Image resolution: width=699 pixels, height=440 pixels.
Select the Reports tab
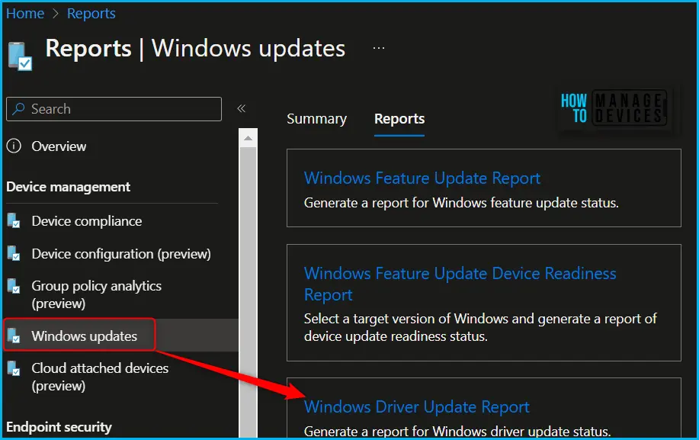click(x=399, y=119)
